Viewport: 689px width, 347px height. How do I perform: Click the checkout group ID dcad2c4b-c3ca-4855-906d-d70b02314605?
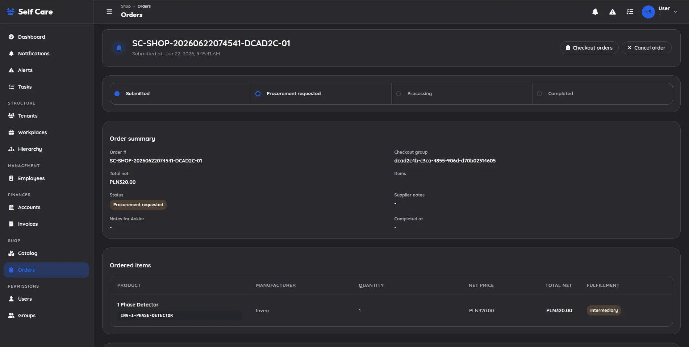pos(445,161)
